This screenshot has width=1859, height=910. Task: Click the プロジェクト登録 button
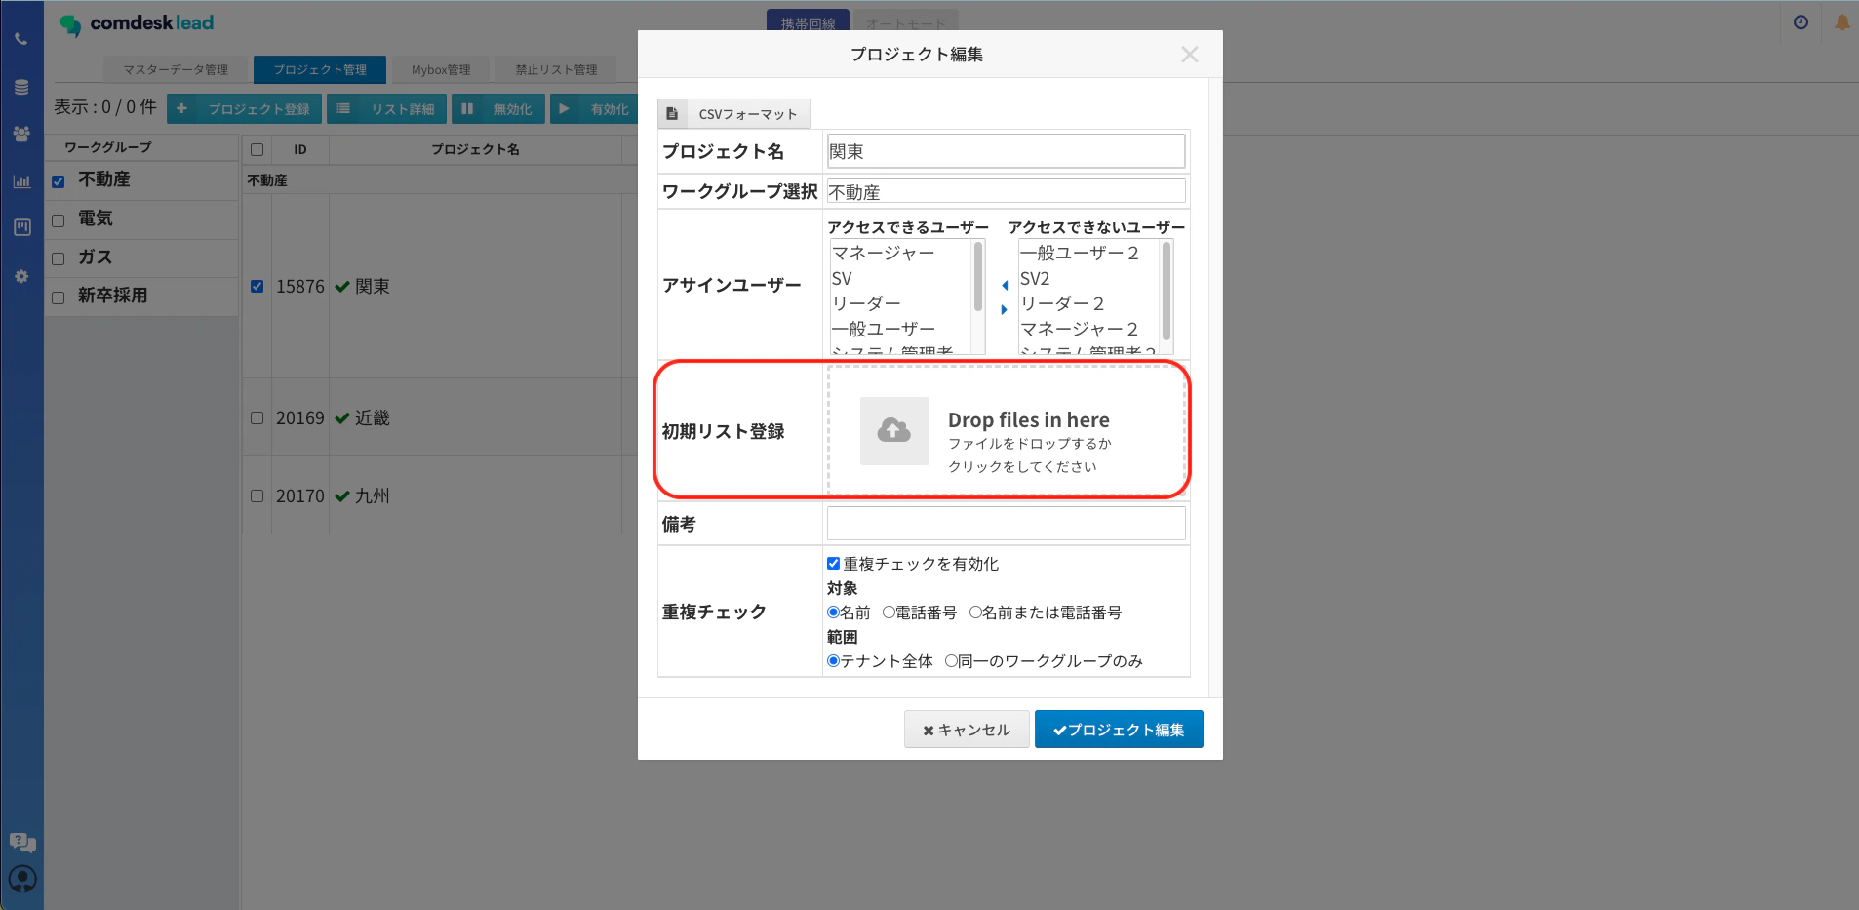244,109
